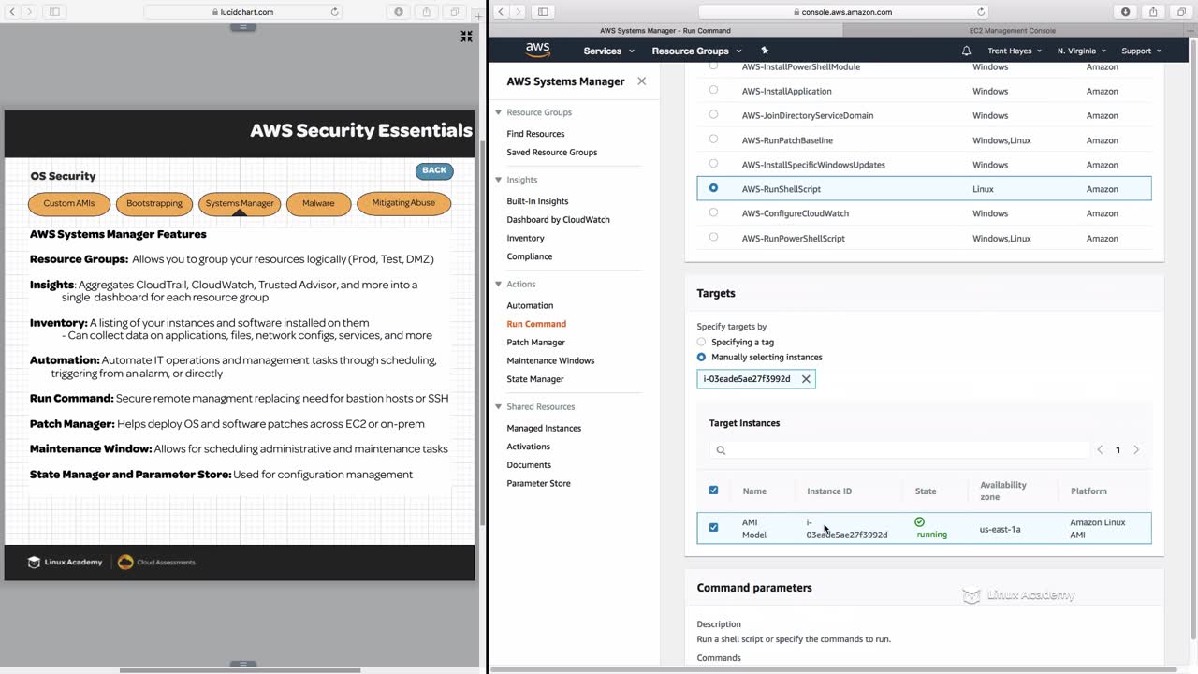The height and width of the screenshot is (674, 1198).
Task: Switch to the EC2 Management Console tab
Action: 1012,31
